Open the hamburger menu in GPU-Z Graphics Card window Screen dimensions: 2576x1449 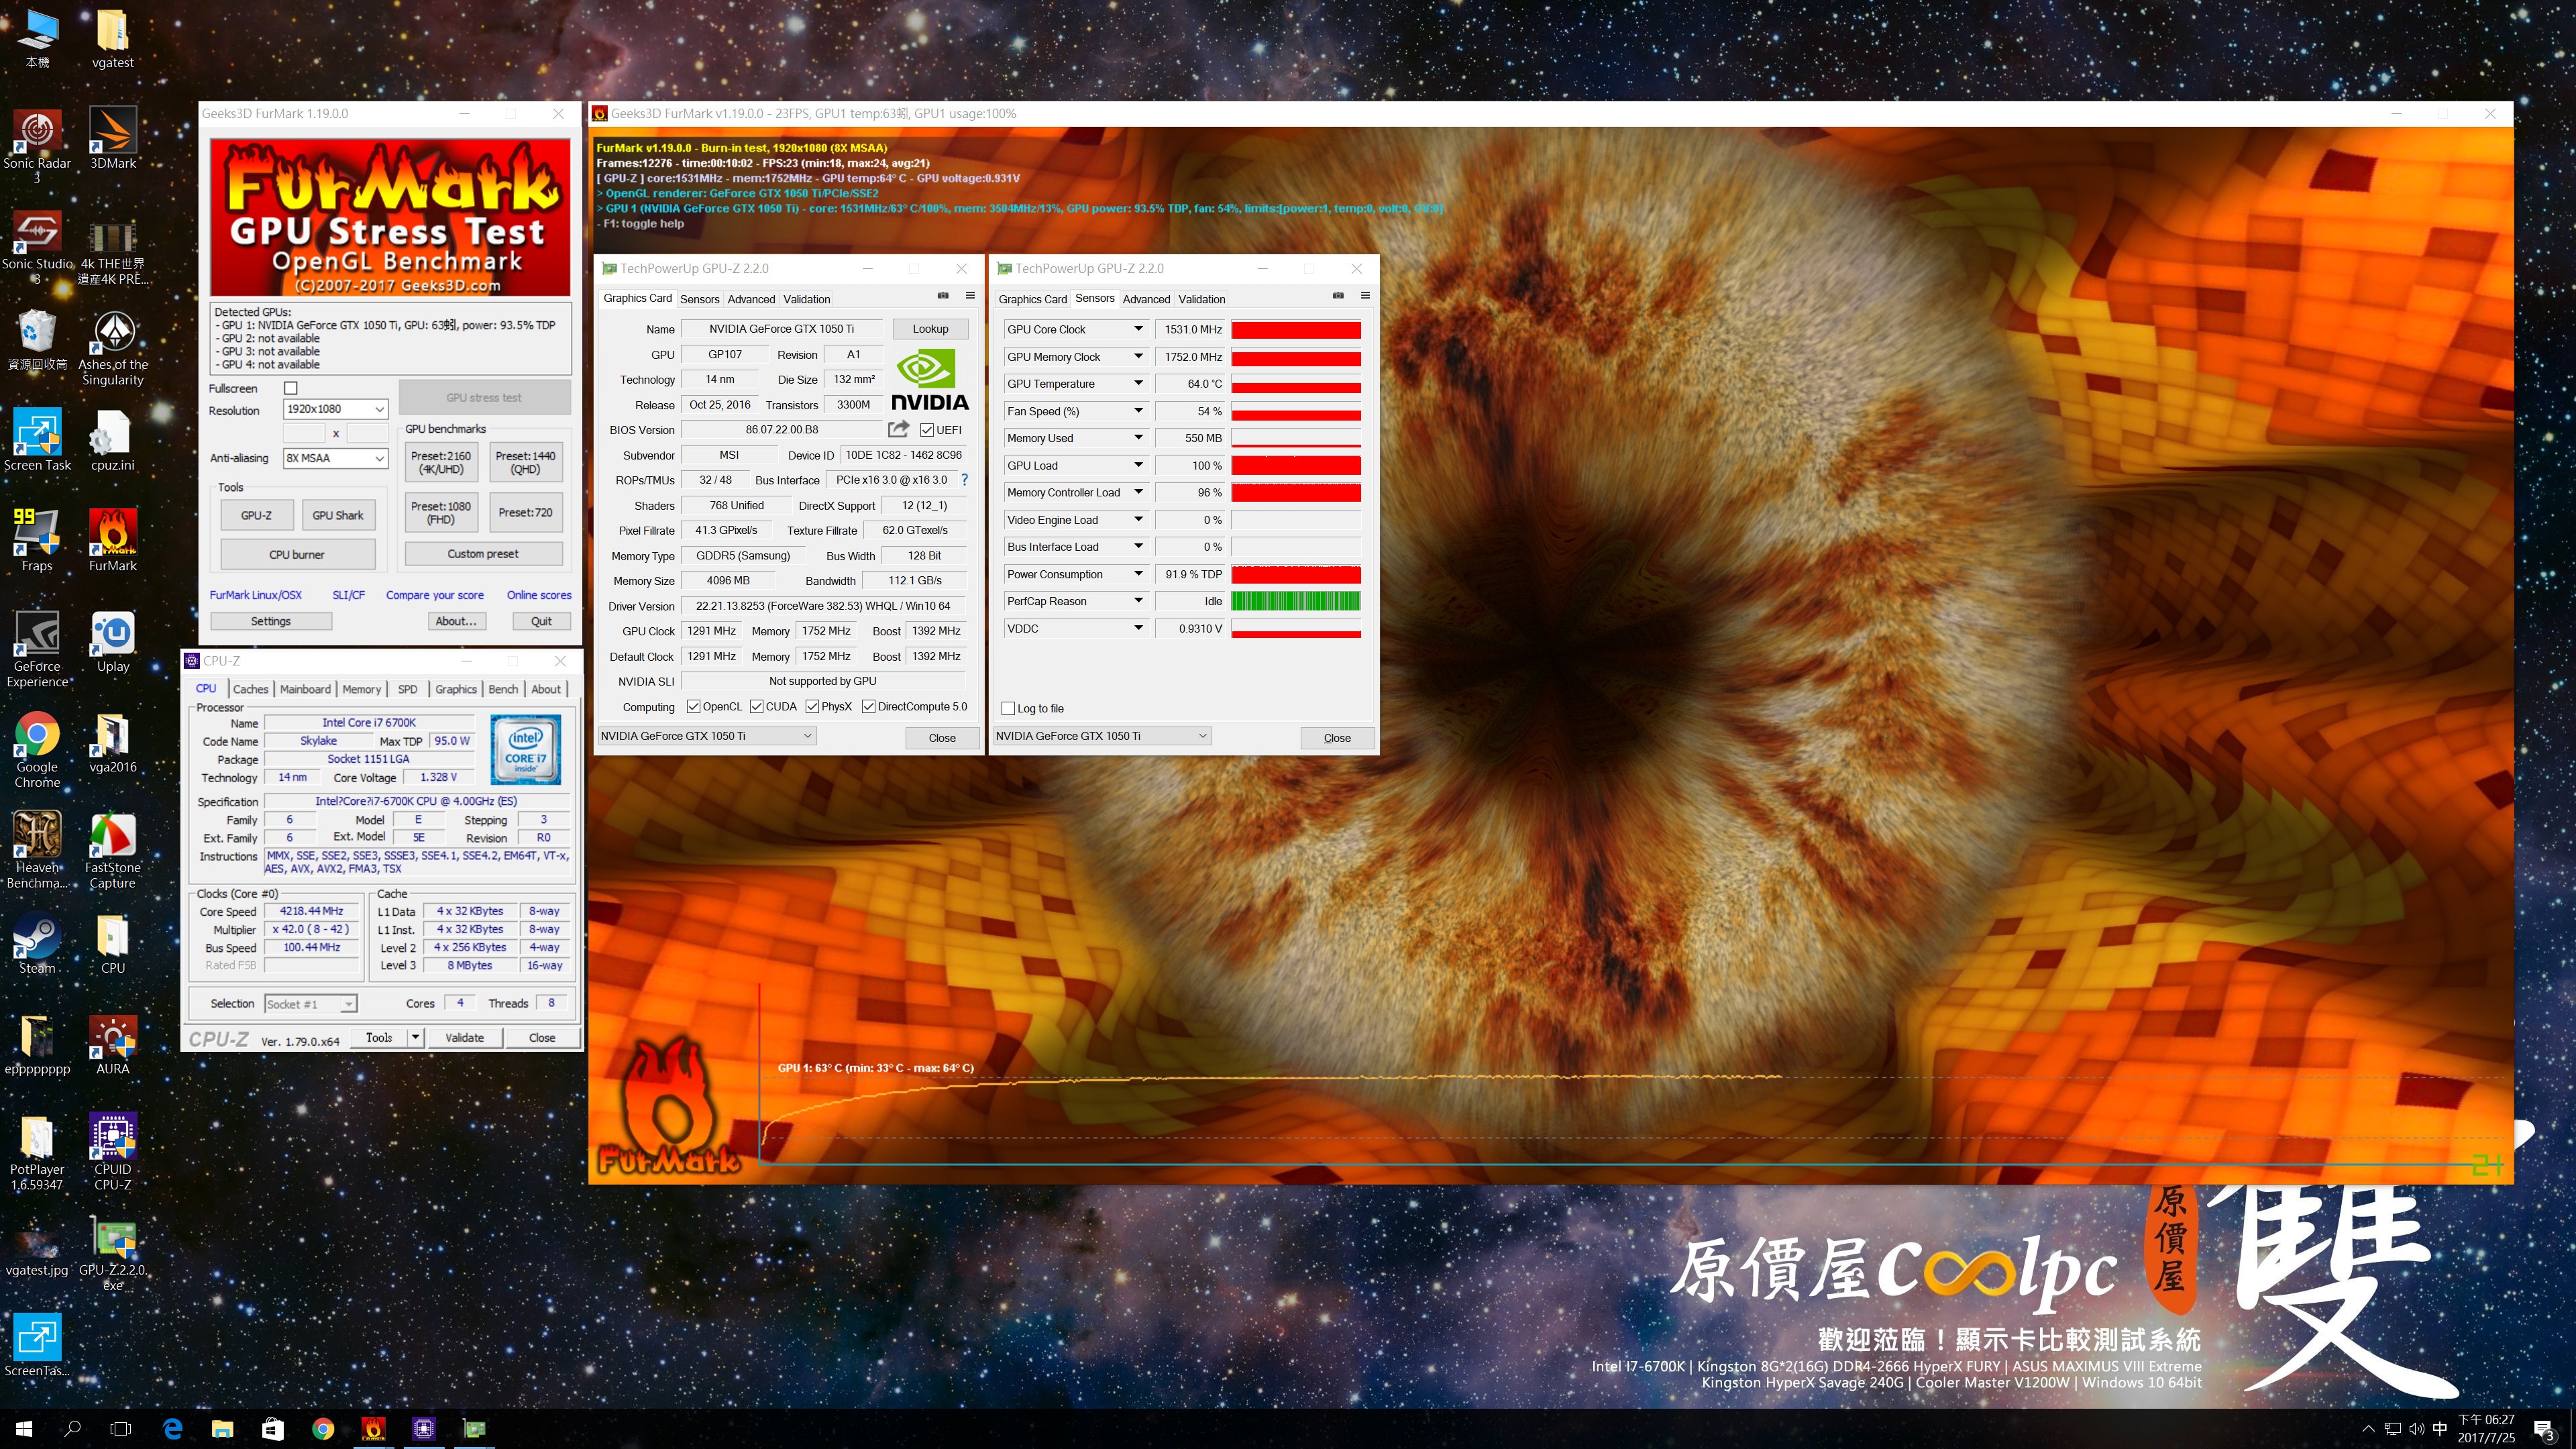click(969, 295)
